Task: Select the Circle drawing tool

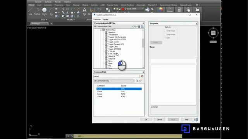Action: pos(44,11)
